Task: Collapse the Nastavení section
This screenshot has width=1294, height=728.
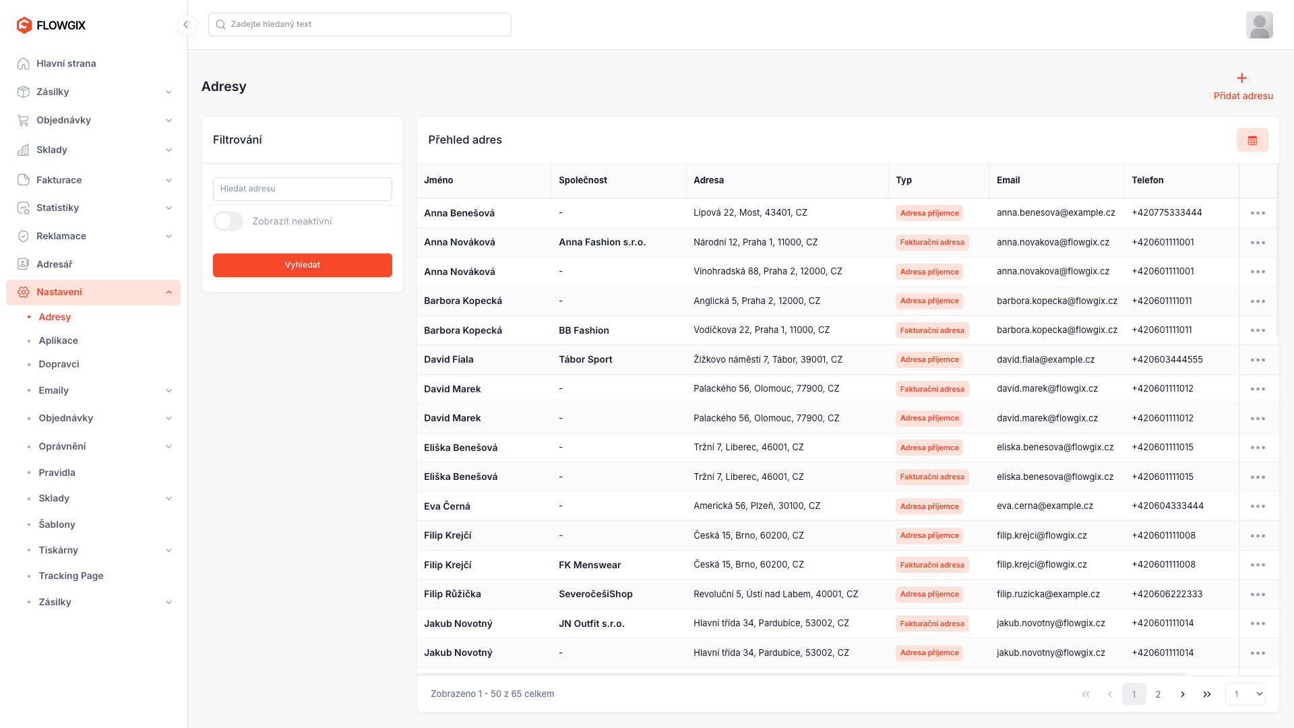Action: click(168, 293)
